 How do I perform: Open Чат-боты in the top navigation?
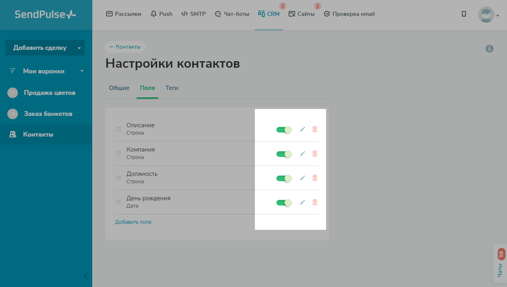(232, 14)
